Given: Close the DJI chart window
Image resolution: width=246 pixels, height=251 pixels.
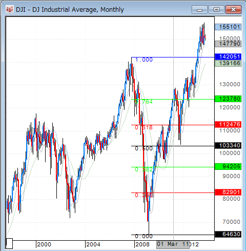Looking at the screenshot, I should coord(233,10).
